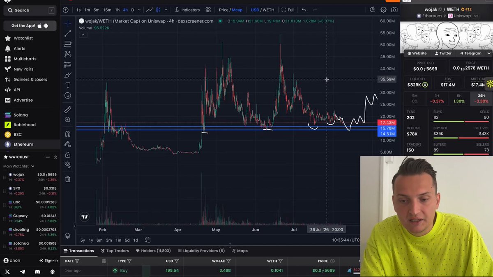The image size is (493, 277).
Task: Pick the ruler measure tool
Action: point(68,110)
